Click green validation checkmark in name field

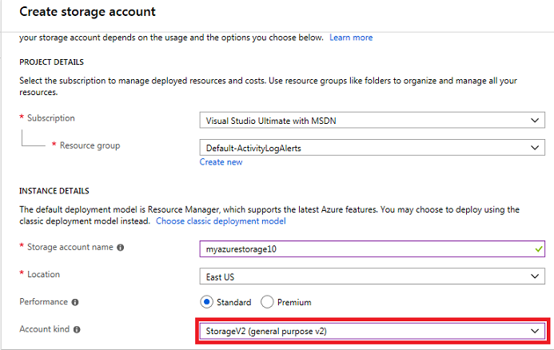[539, 249]
